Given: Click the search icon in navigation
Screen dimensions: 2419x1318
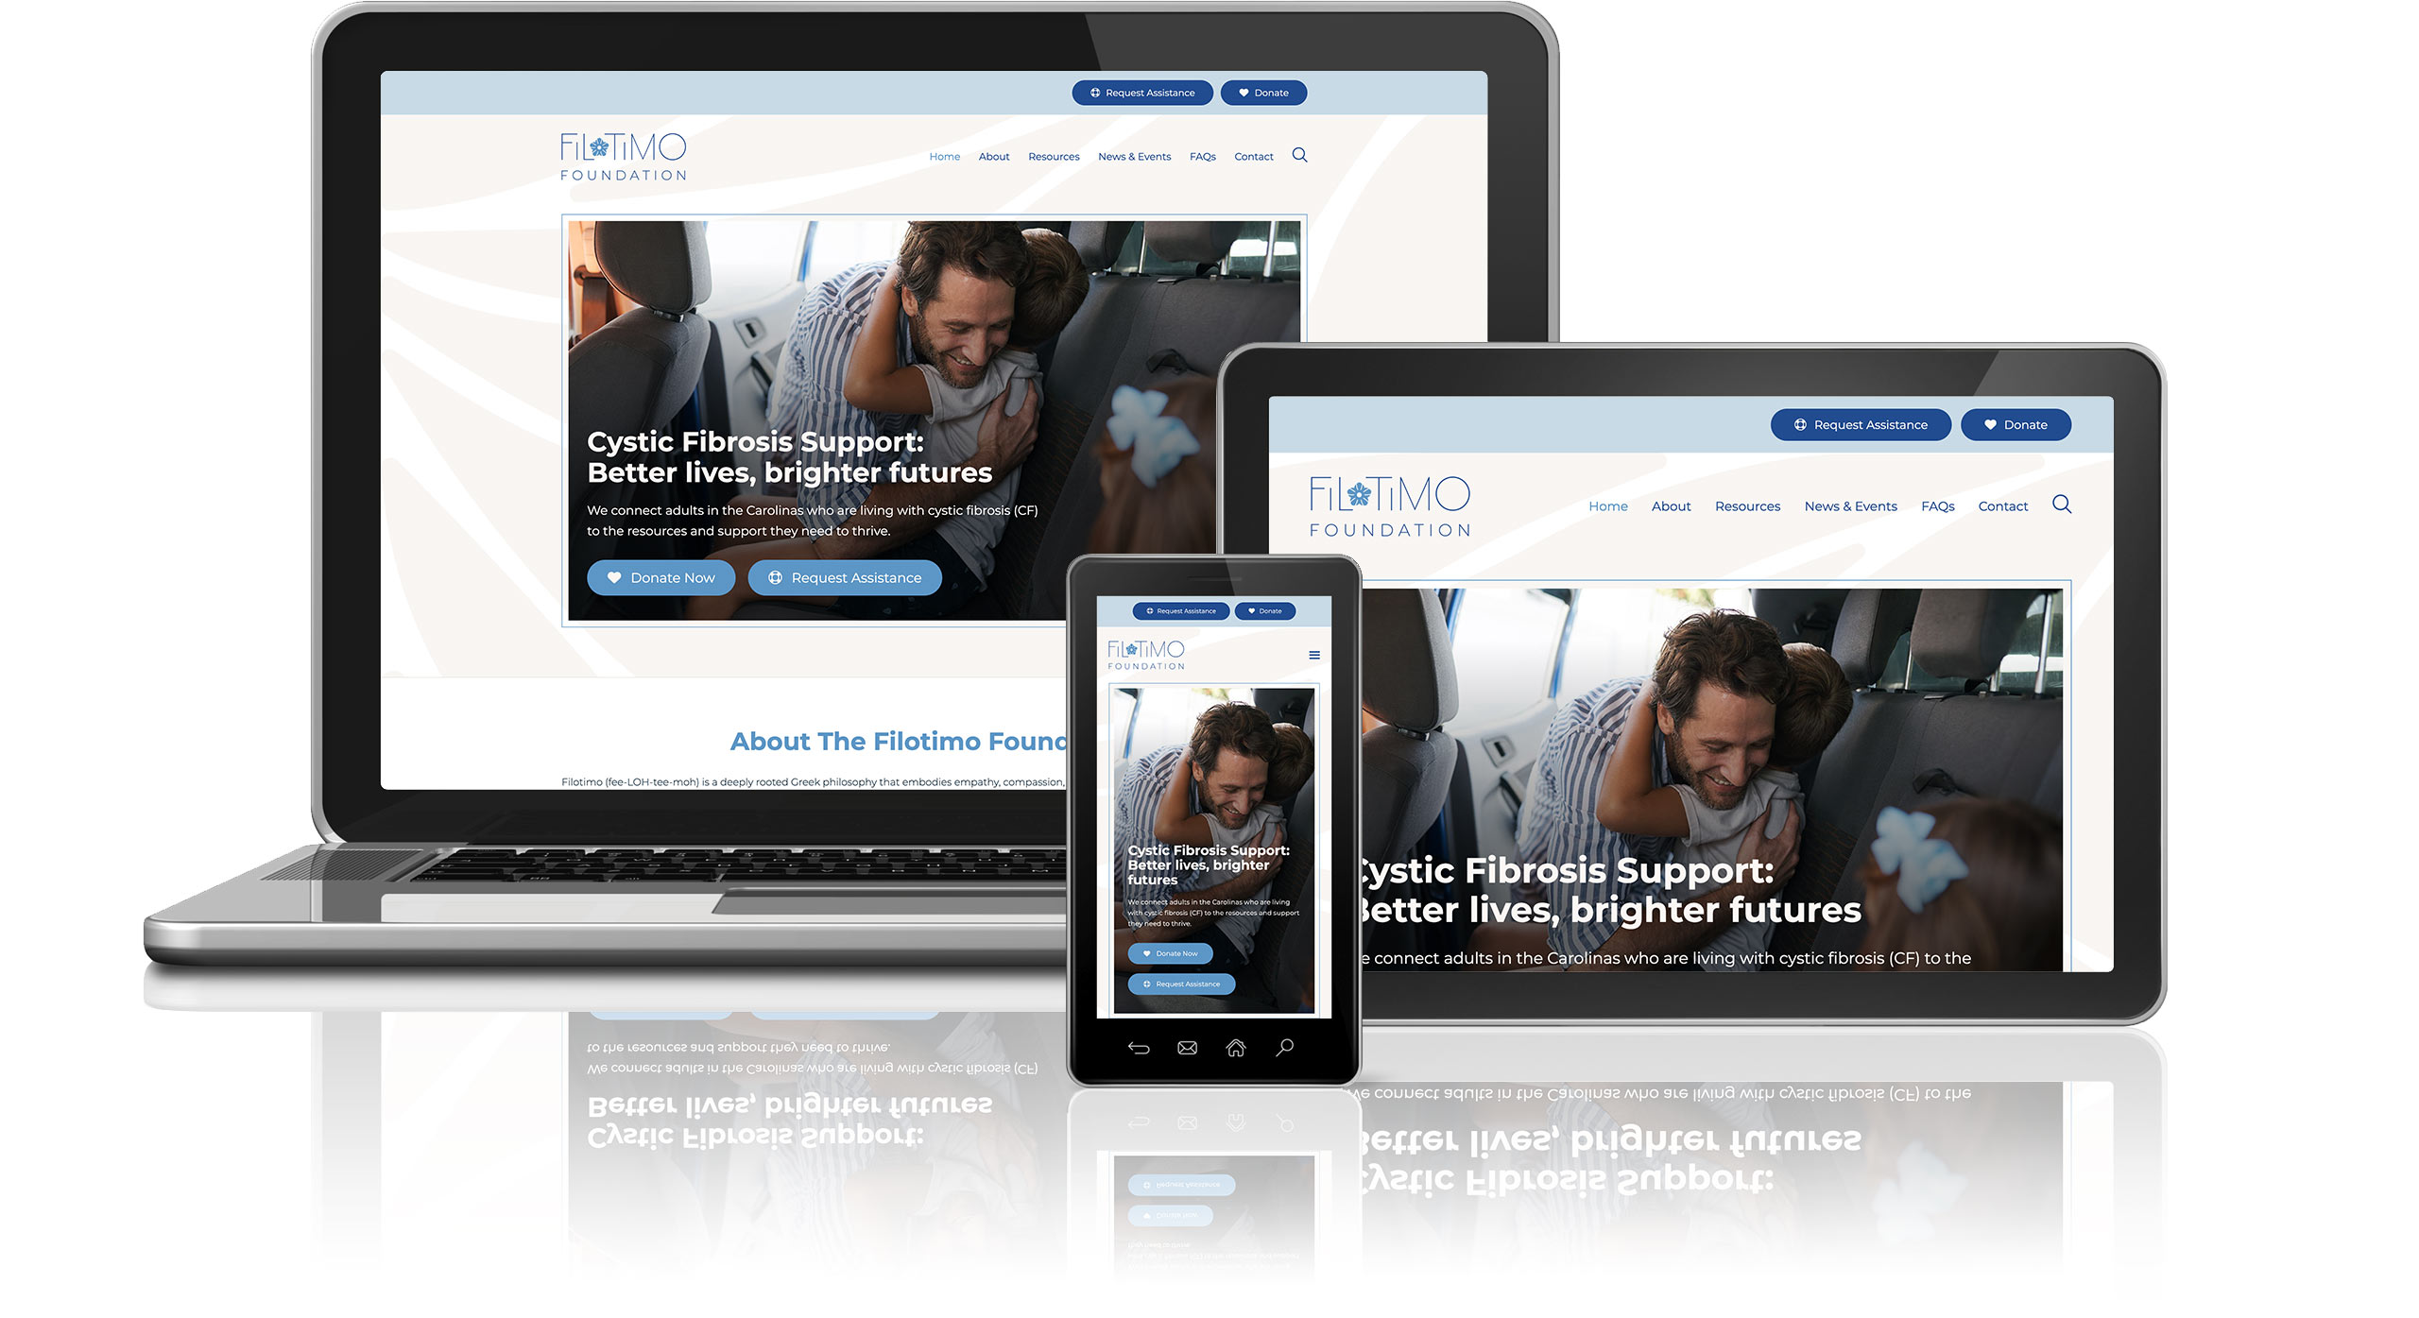Looking at the screenshot, I should [x=1299, y=156].
